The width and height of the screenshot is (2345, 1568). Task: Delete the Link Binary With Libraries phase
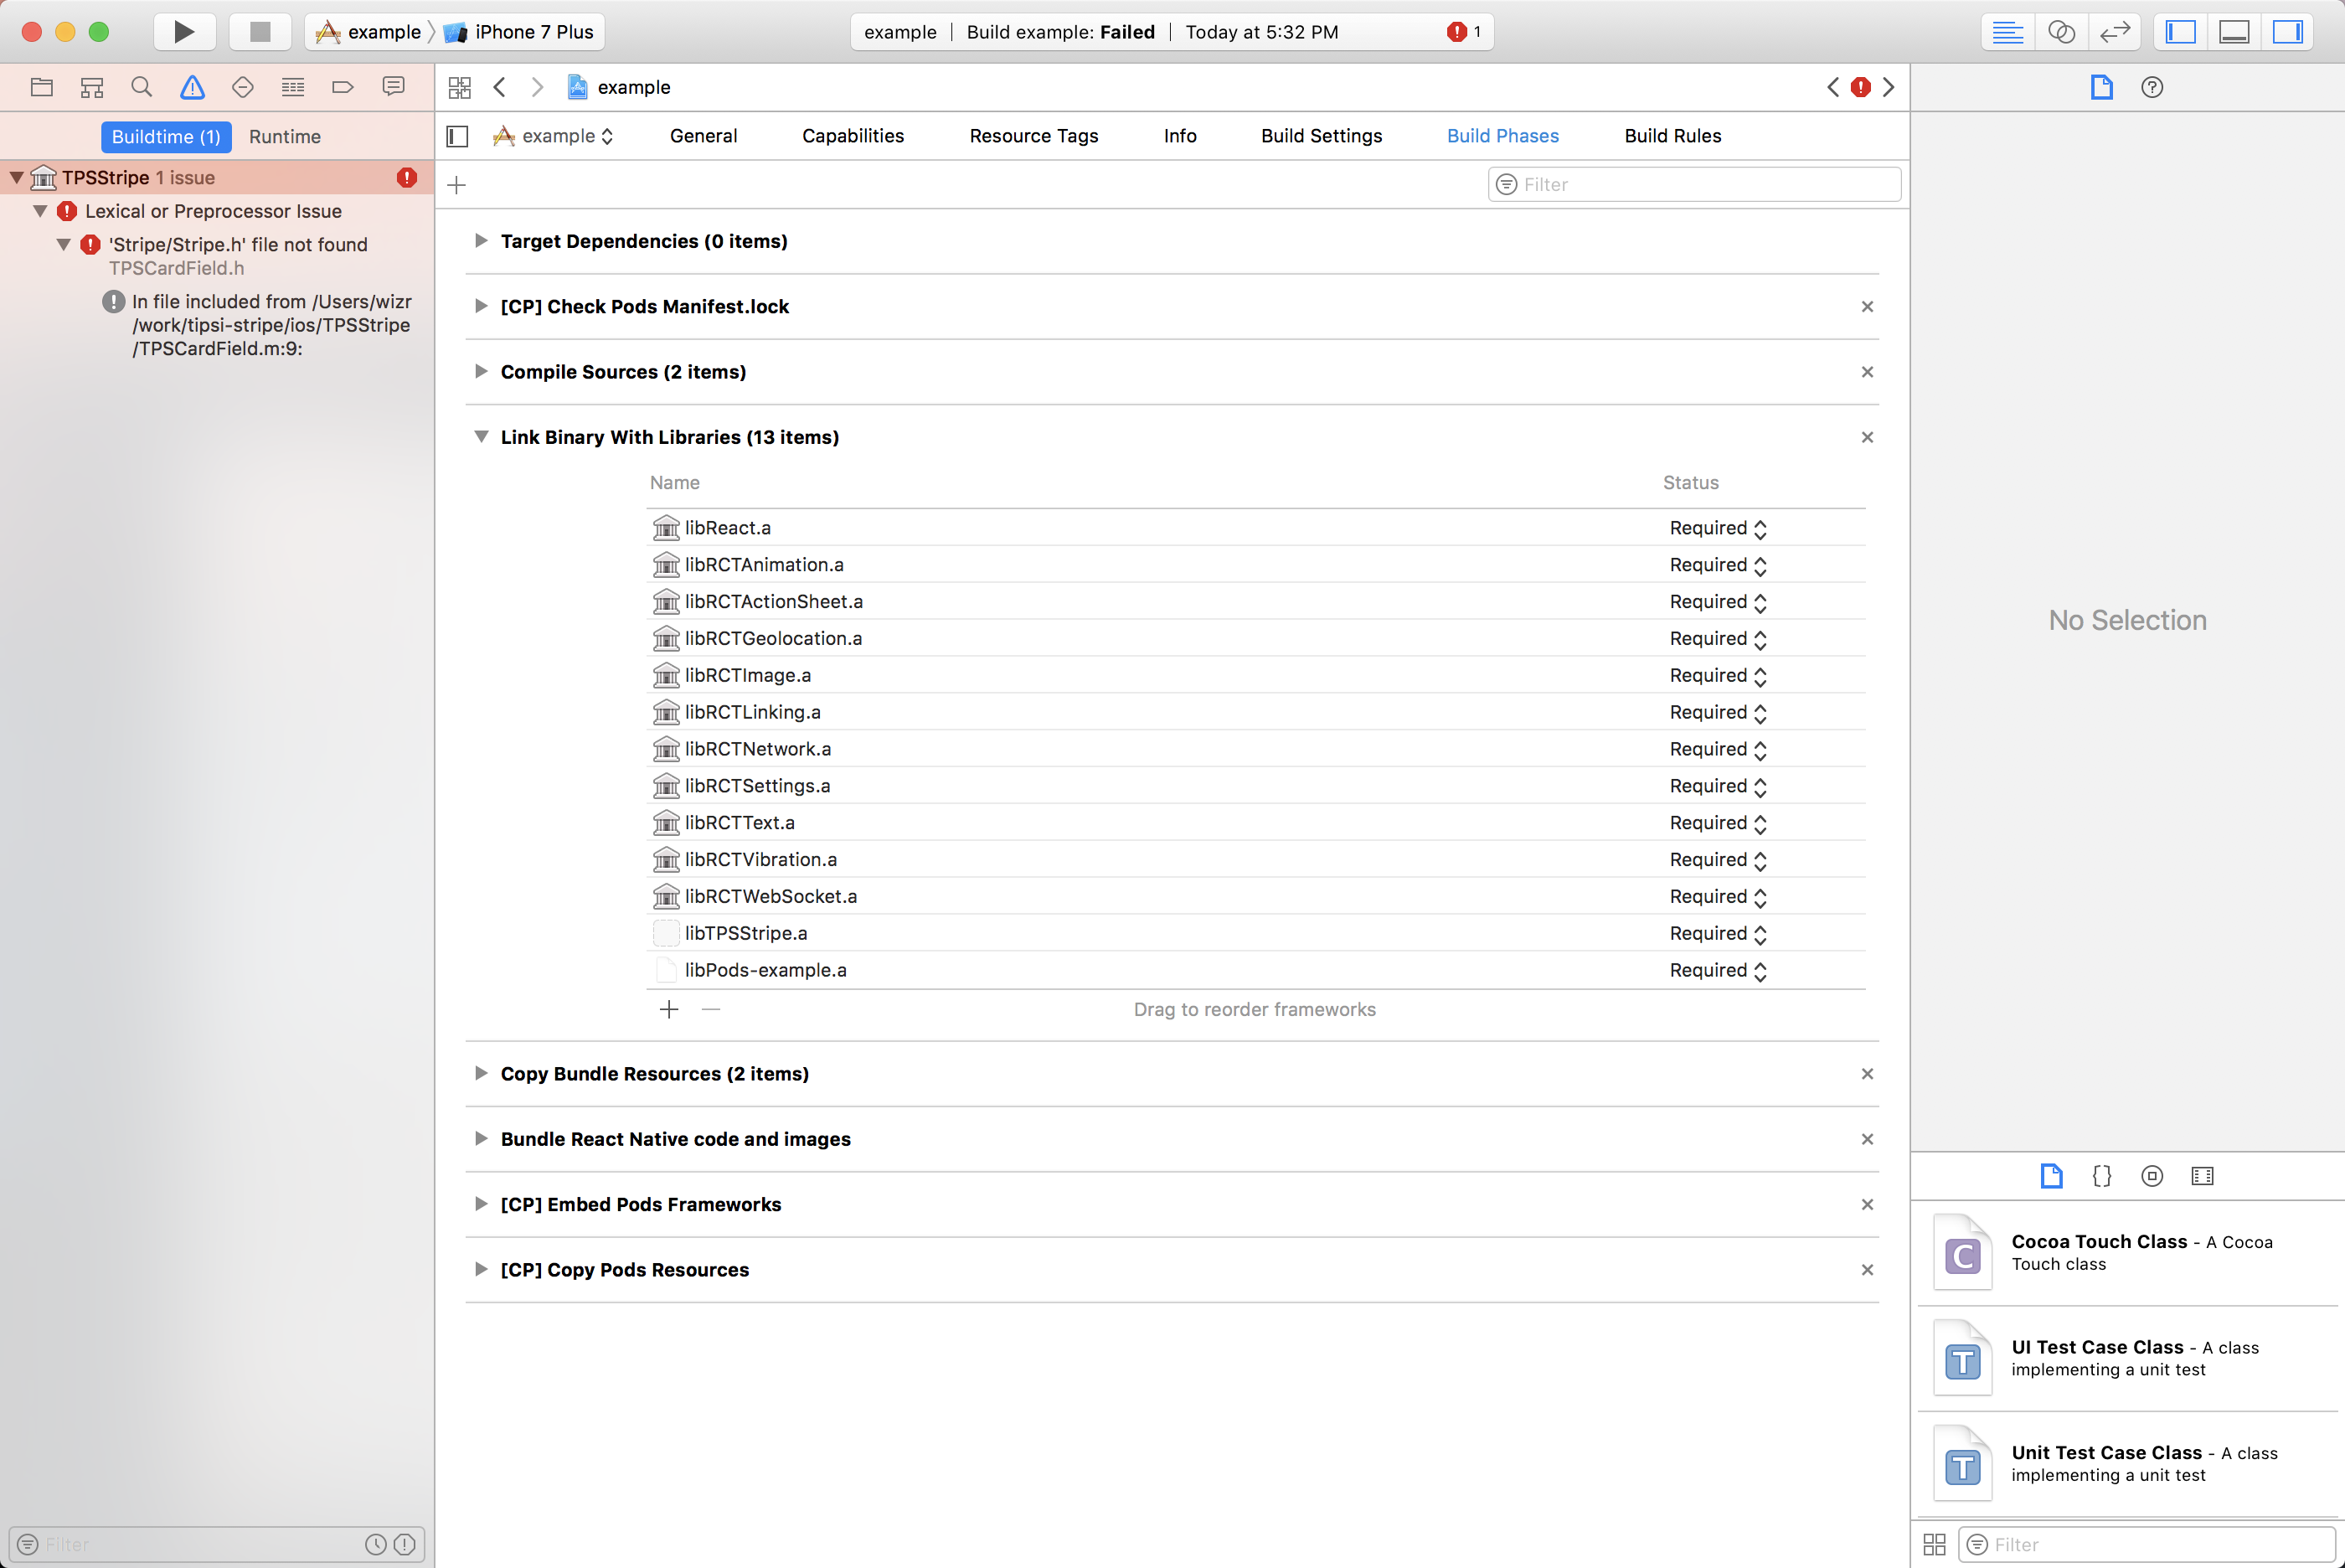click(x=1867, y=437)
